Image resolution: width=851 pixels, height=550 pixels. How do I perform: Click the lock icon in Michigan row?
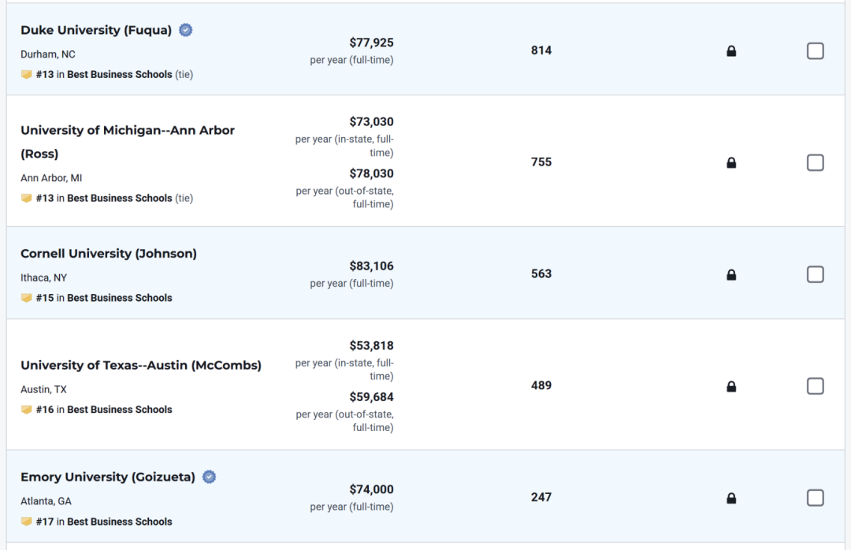pyautogui.click(x=731, y=163)
